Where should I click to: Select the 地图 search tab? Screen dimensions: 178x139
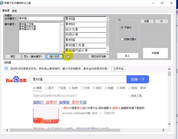coord(109,88)
